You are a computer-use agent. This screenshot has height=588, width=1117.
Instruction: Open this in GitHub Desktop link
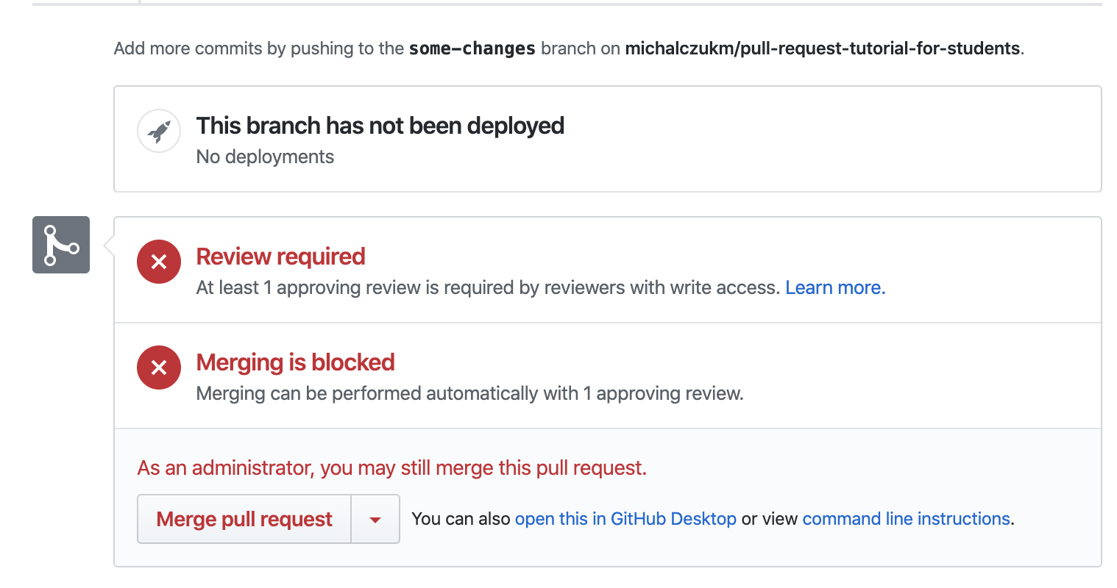[x=625, y=519]
